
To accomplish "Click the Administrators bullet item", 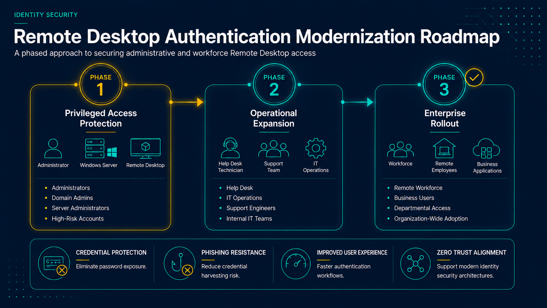I will (71, 188).
